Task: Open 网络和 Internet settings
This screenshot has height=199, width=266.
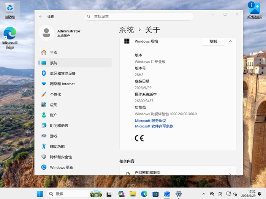Action: (75, 84)
